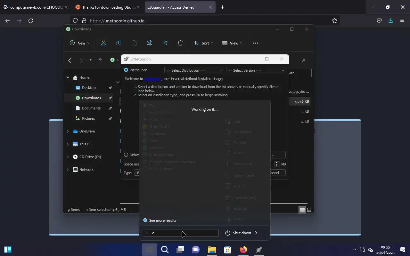Click the start menu search box

click(x=181, y=233)
